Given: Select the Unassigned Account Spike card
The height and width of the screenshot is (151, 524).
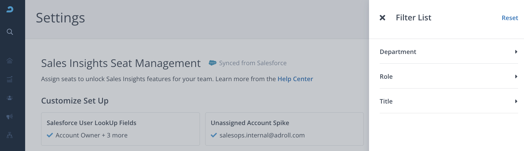Looking at the screenshot, I should pyautogui.click(x=284, y=129).
